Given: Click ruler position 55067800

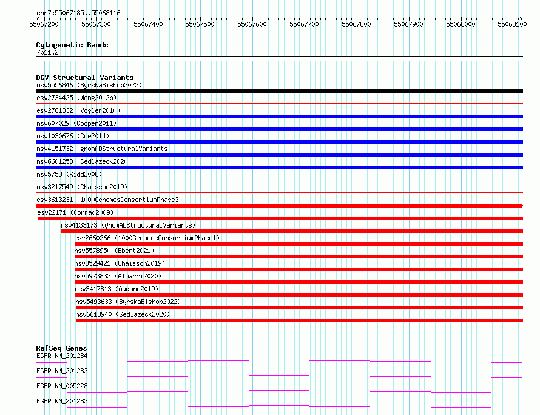Looking at the screenshot, I should tap(356, 24).
